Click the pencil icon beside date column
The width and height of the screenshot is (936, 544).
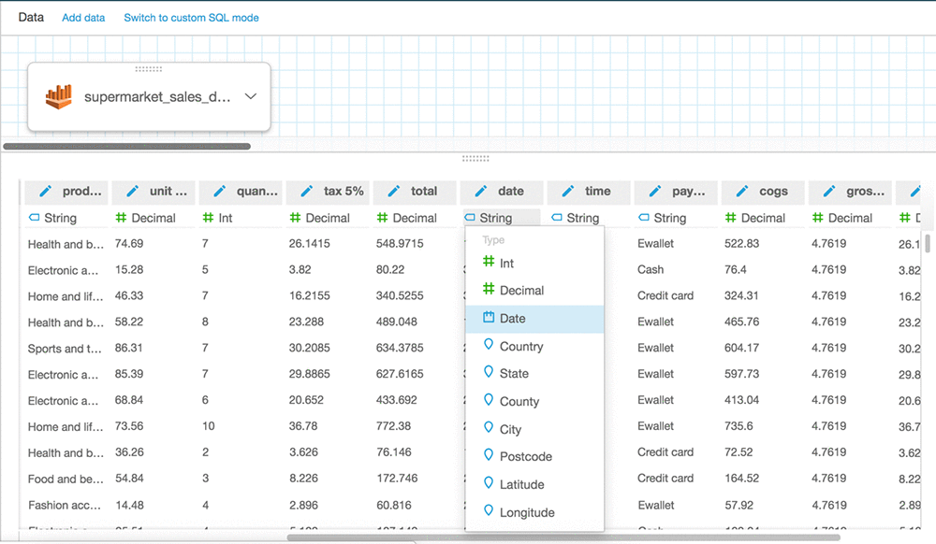[x=481, y=192]
